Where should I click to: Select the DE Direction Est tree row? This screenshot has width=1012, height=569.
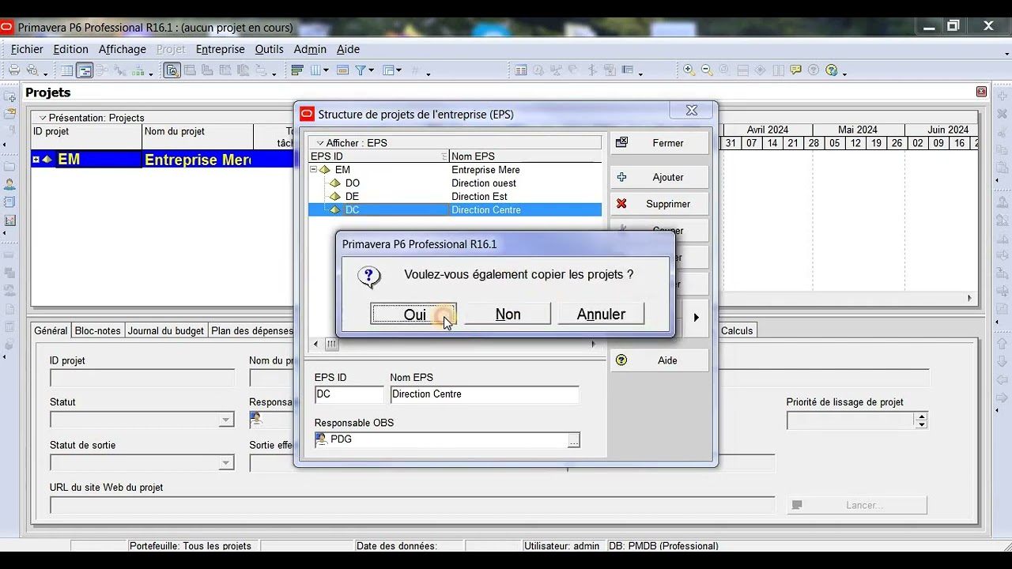click(455, 197)
